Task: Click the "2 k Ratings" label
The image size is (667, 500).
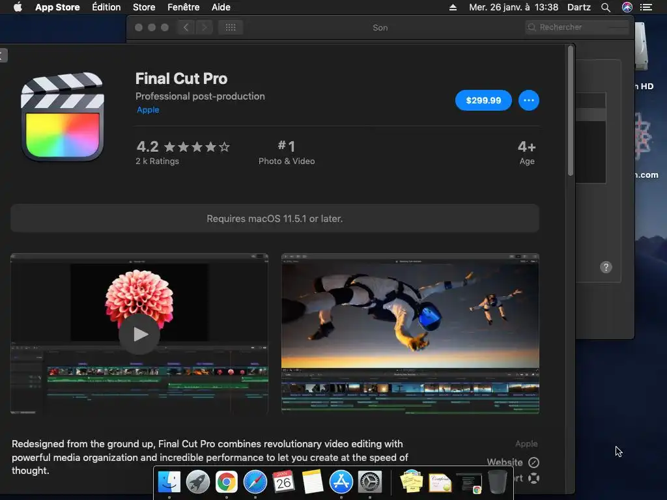Action: coord(158,161)
